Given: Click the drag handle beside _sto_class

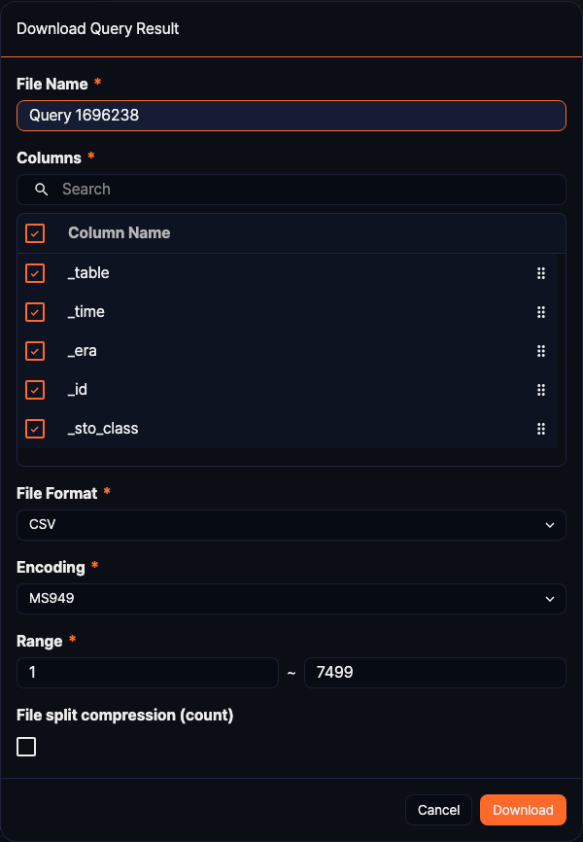Looking at the screenshot, I should [x=541, y=429].
